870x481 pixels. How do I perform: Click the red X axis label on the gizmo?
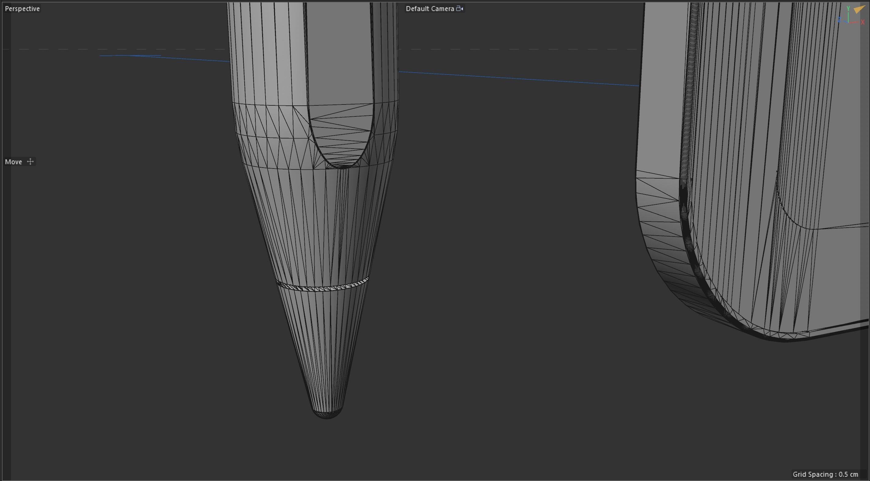[862, 22]
